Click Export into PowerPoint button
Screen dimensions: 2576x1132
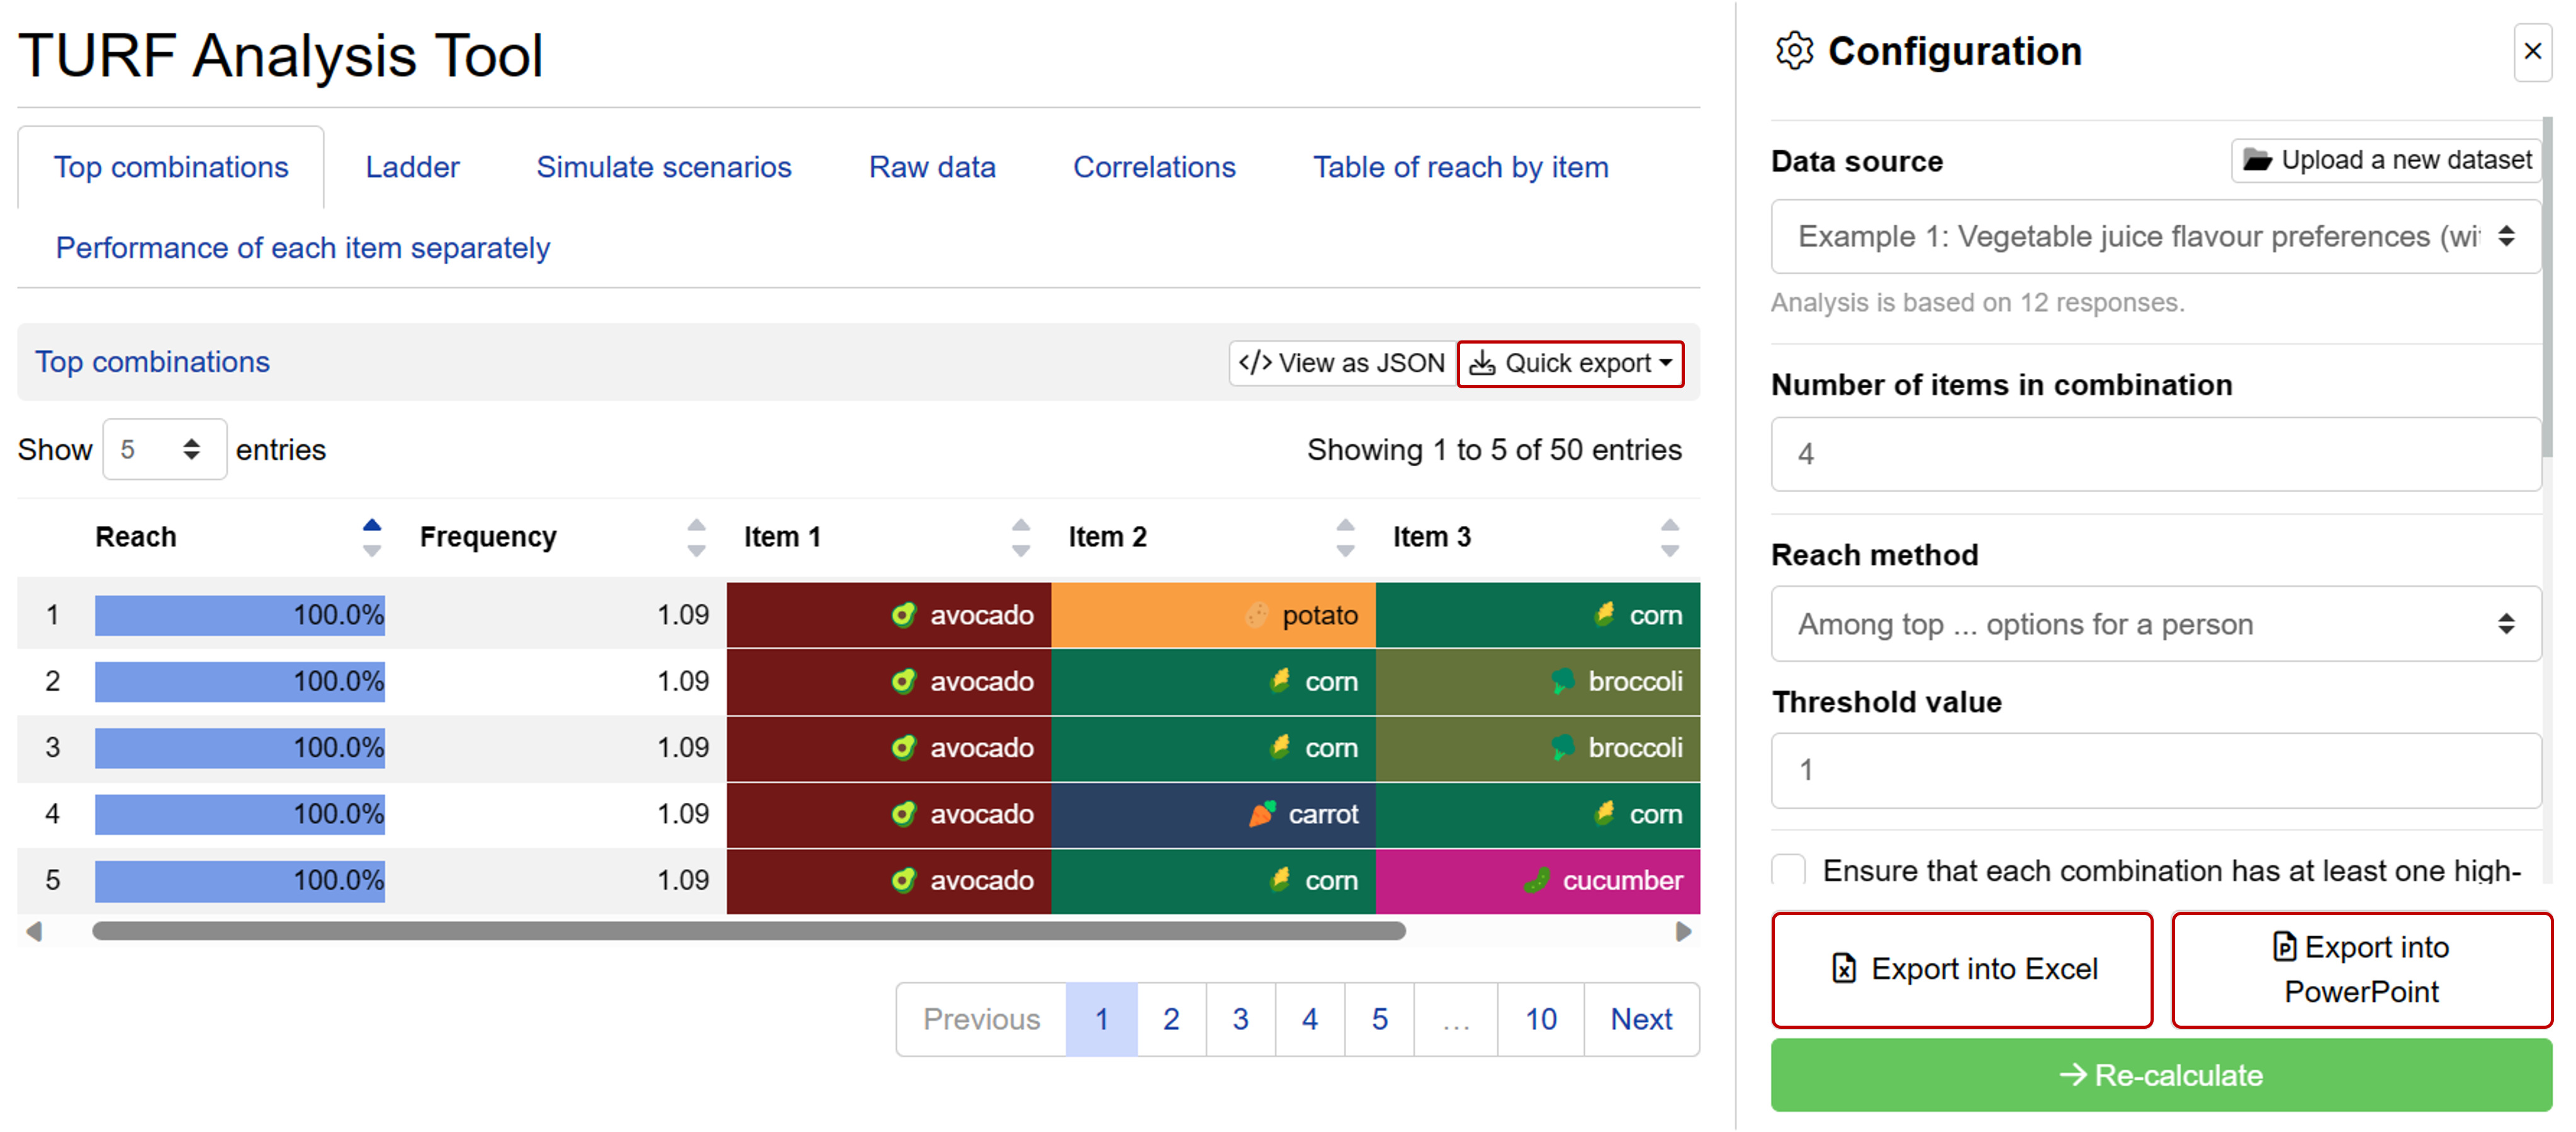(x=2362, y=969)
